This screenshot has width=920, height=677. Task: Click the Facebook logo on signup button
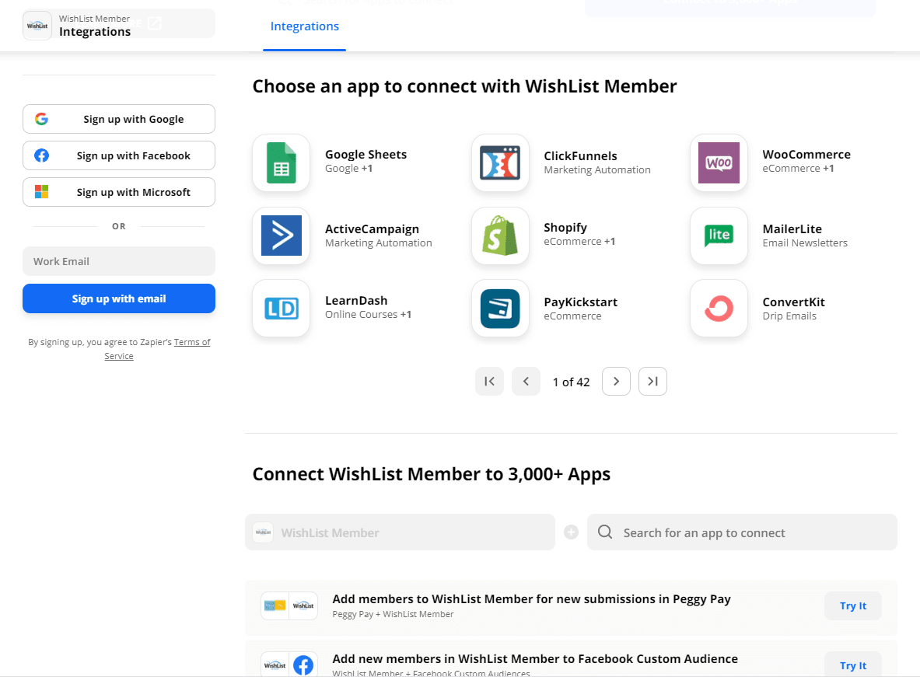[42, 155]
